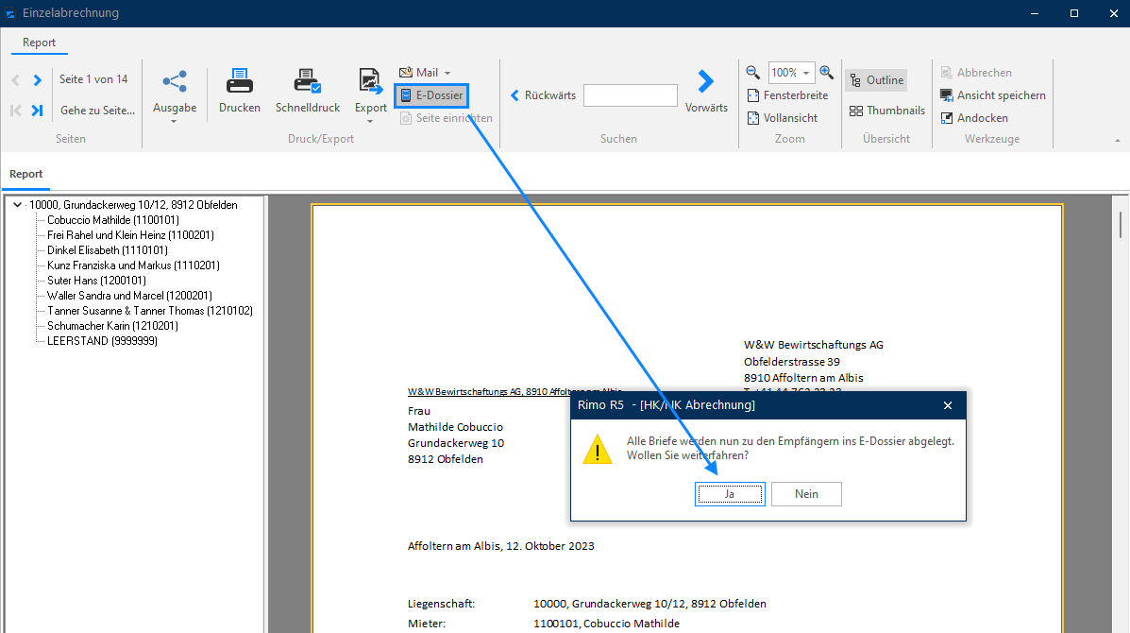Select Schumacher Karin (1210201)
Screen dimensions: 1130x633
point(112,326)
